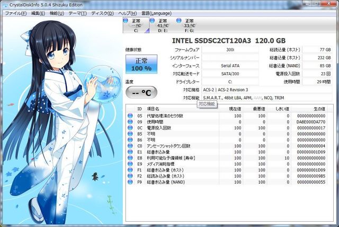This screenshot has width=339, height=227.
Task: Click the 生の値 column header
Action: (309, 109)
